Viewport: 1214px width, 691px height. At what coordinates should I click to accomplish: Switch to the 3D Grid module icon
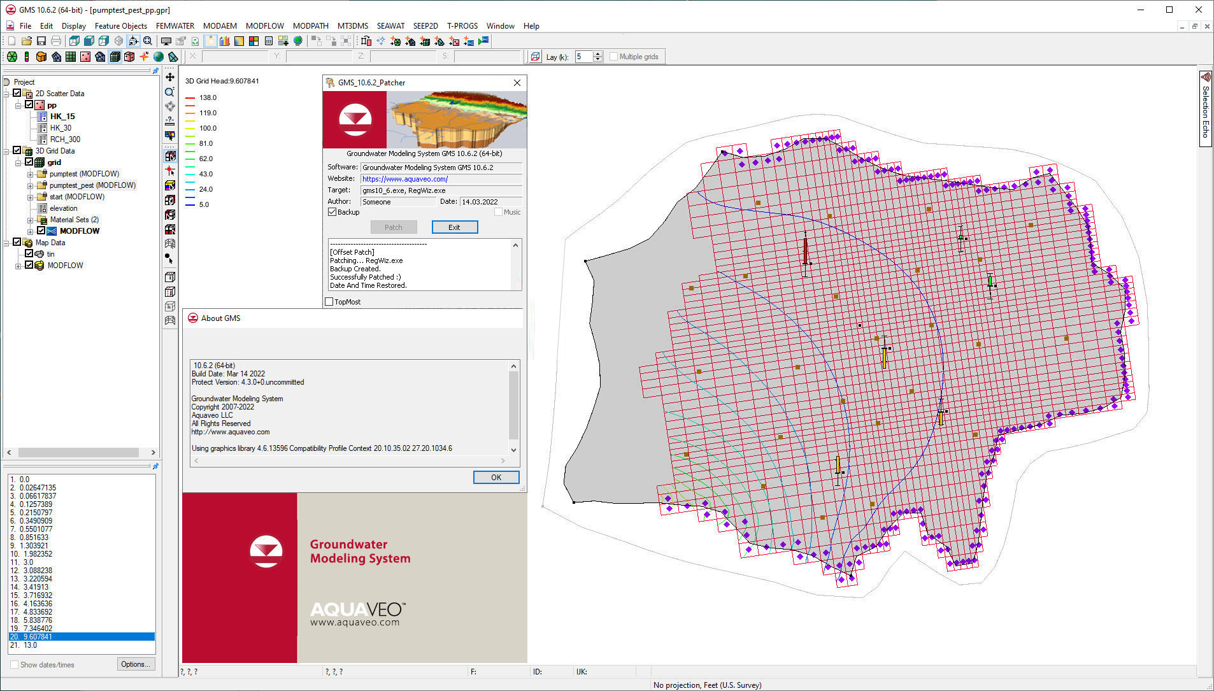point(115,57)
